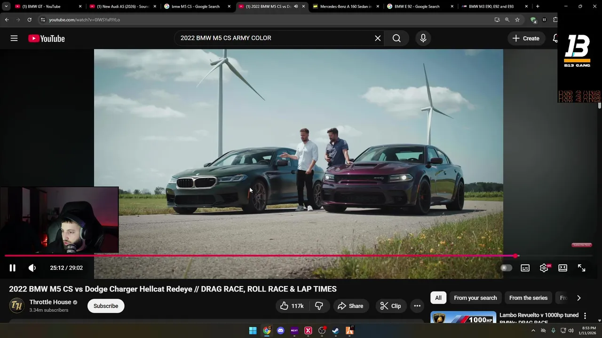Pause the video playback
Viewport: 602px width, 338px height.
coord(12,268)
